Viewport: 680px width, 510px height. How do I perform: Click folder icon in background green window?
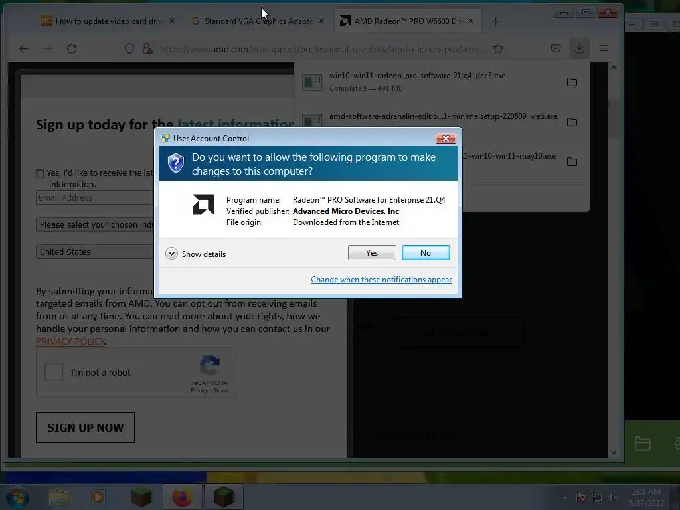tap(642, 443)
